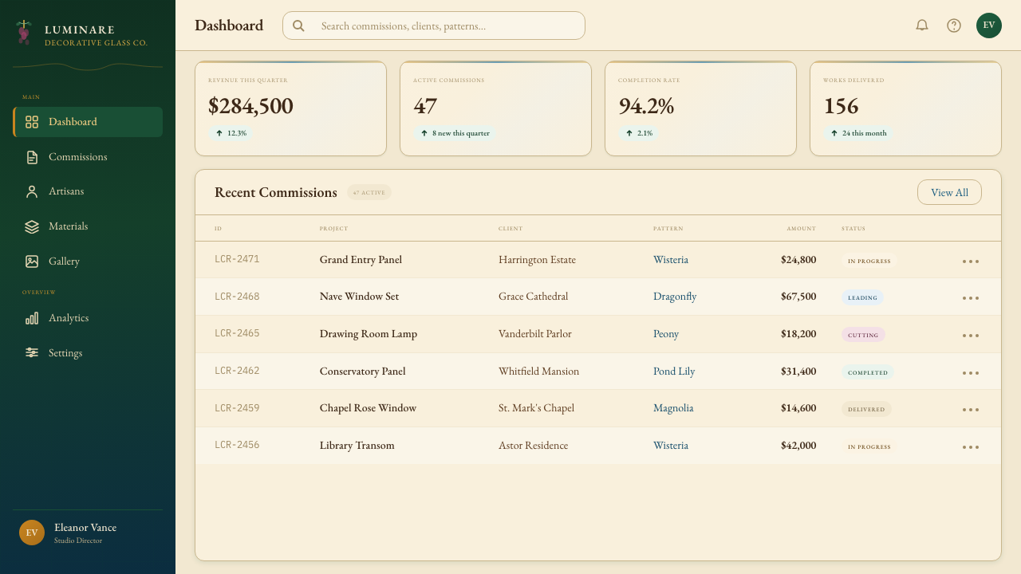This screenshot has width=1021, height=574.
Task: Click the Luminare grape logo
Action: [23, 32]
